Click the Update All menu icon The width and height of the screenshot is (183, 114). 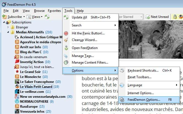(x=66, y=17)
